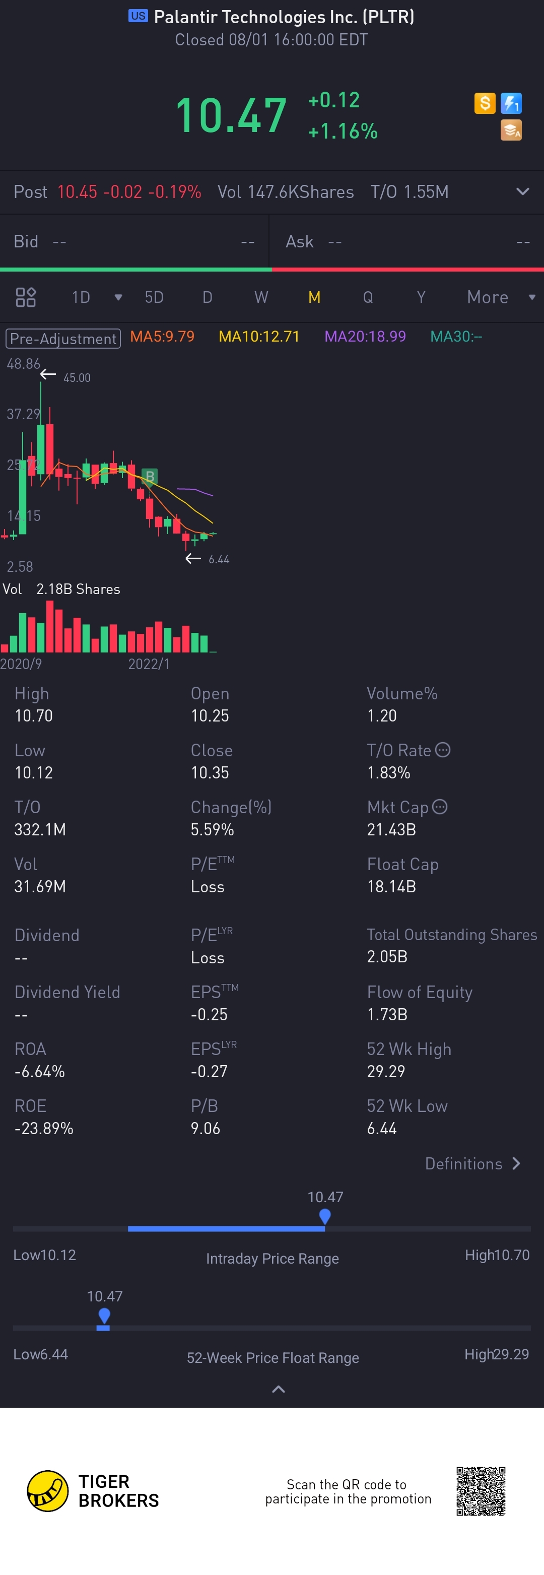
Task: Open the 1D timeframe dropdown arrow
Action: point(118,297)
